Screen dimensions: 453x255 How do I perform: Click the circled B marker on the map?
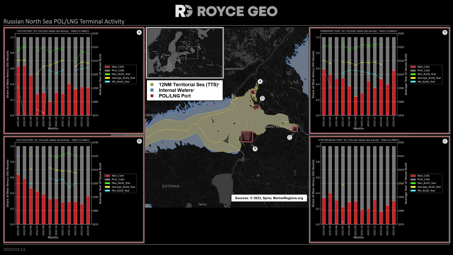(x=255, y=149)
